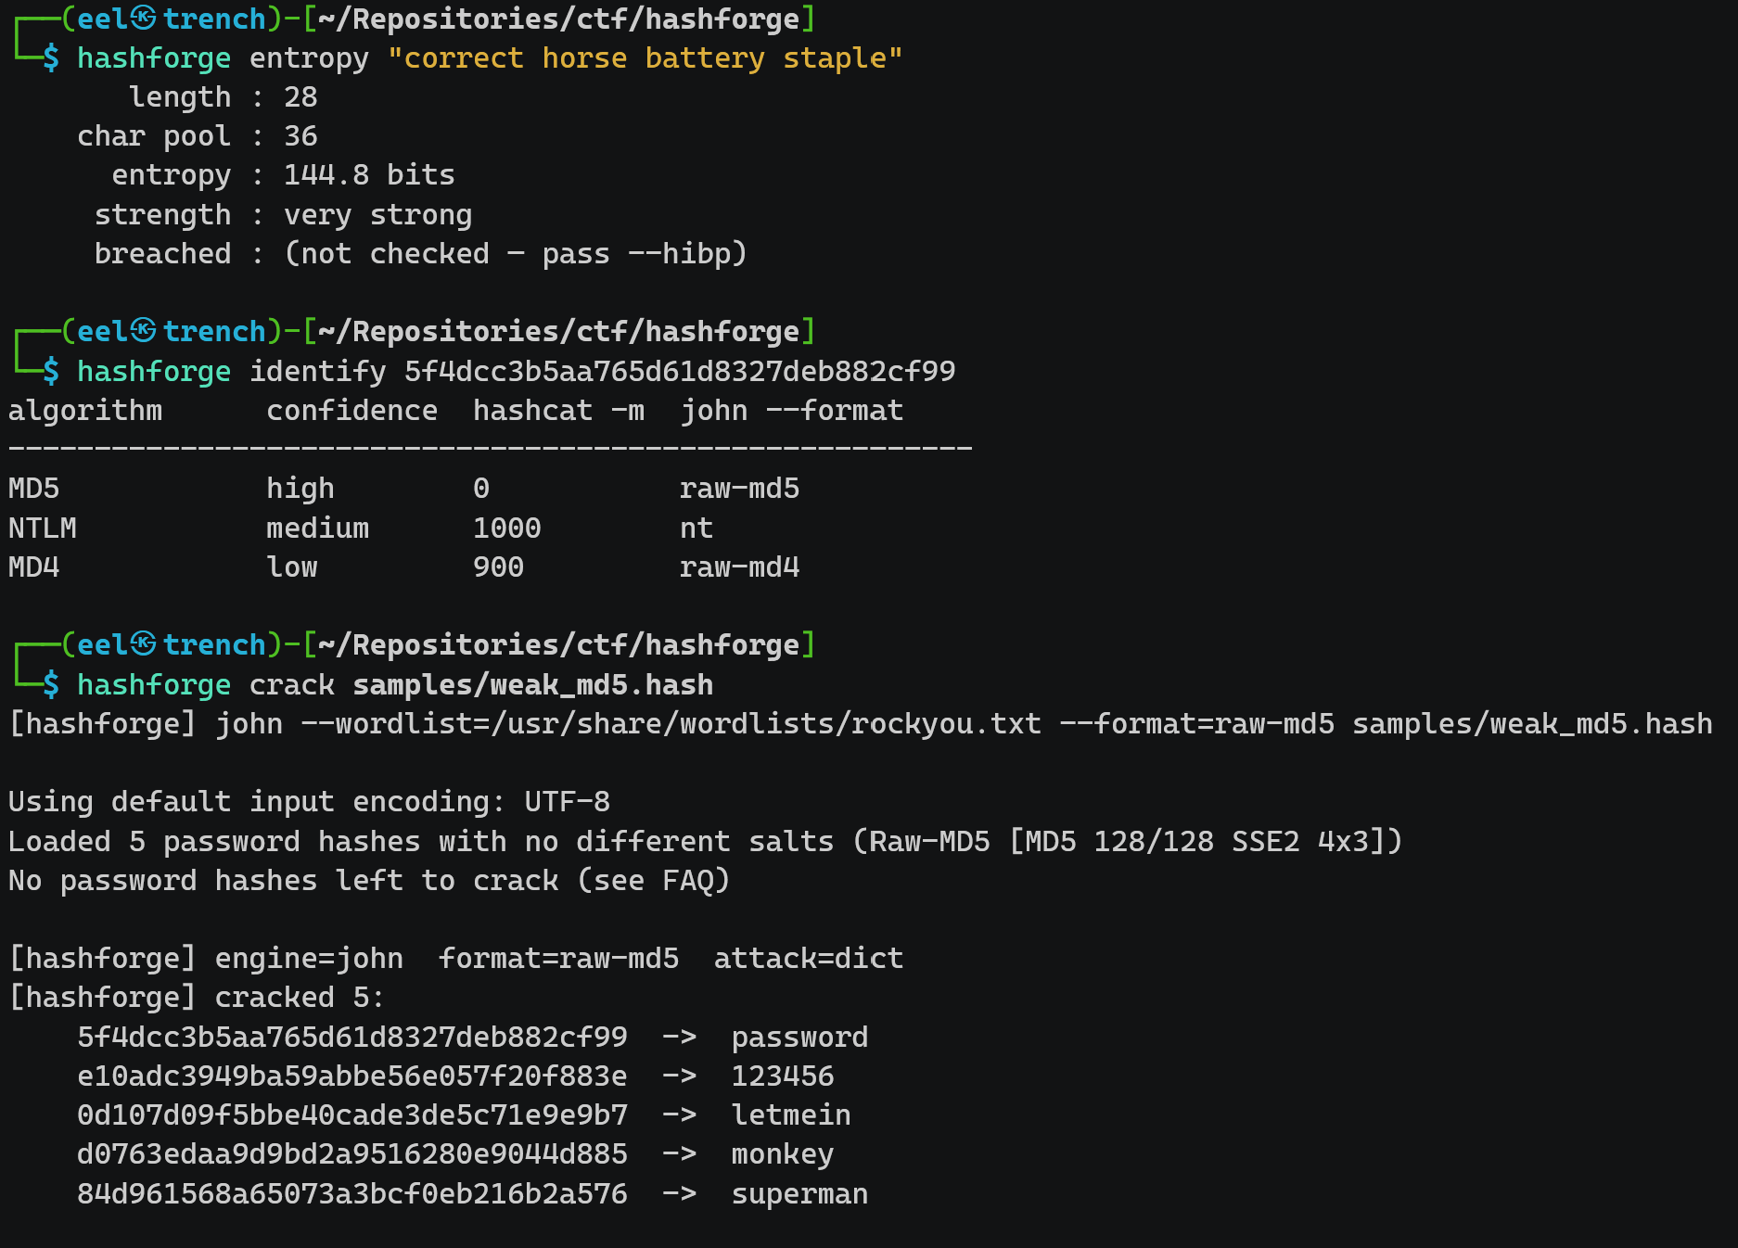
Task: Click the hashcat -m column header
Action: pyautogui.click(x=559, y=411)
